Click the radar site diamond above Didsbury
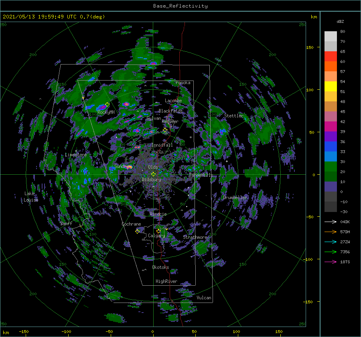Screen dimensions: 361x337 pyautogui.click(x=153, y=174)
